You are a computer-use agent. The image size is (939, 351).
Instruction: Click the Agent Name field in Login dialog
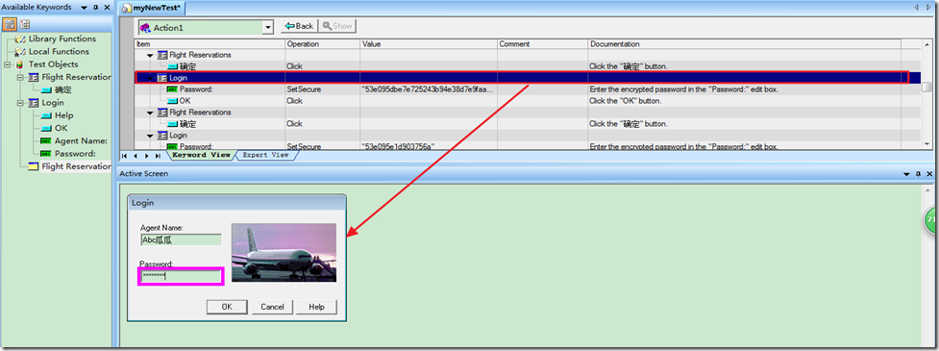pos(181,239)
